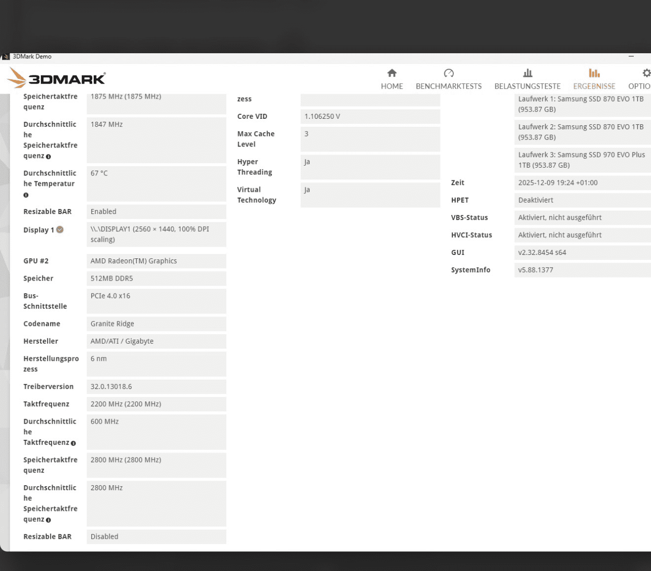Click HVCI-Status value 'Aktiviert, nicht ausgeführt'
This screenshot has width=651, height=571.
[582, 235]
